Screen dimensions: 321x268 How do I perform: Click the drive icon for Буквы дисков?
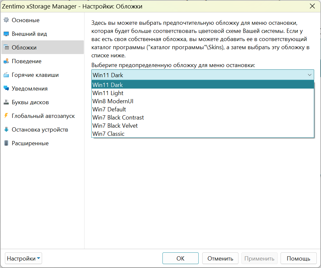(x=6, y=102)
